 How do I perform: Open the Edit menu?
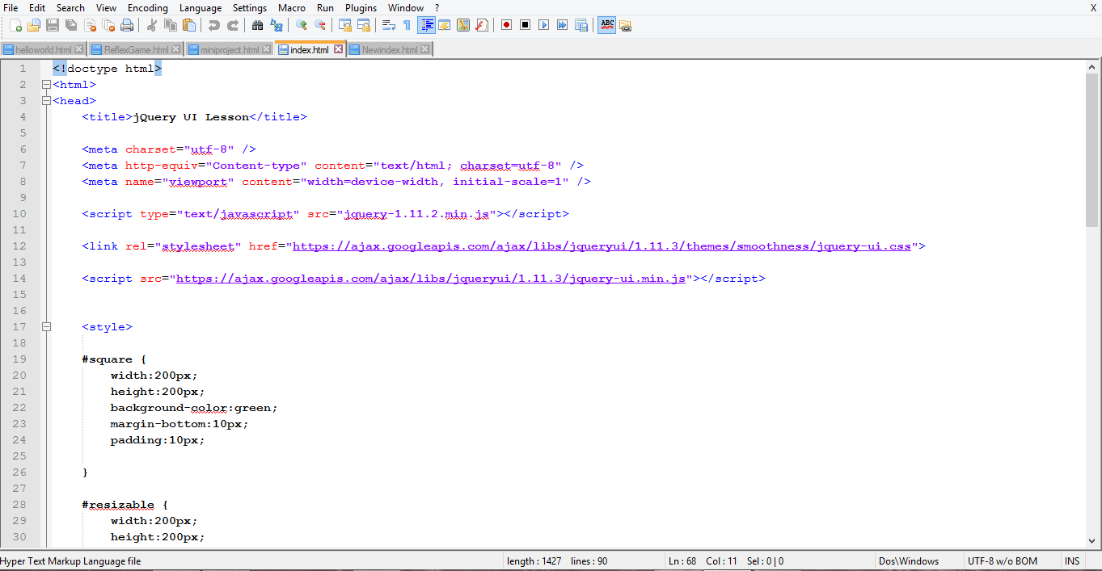tap(37, 7)
